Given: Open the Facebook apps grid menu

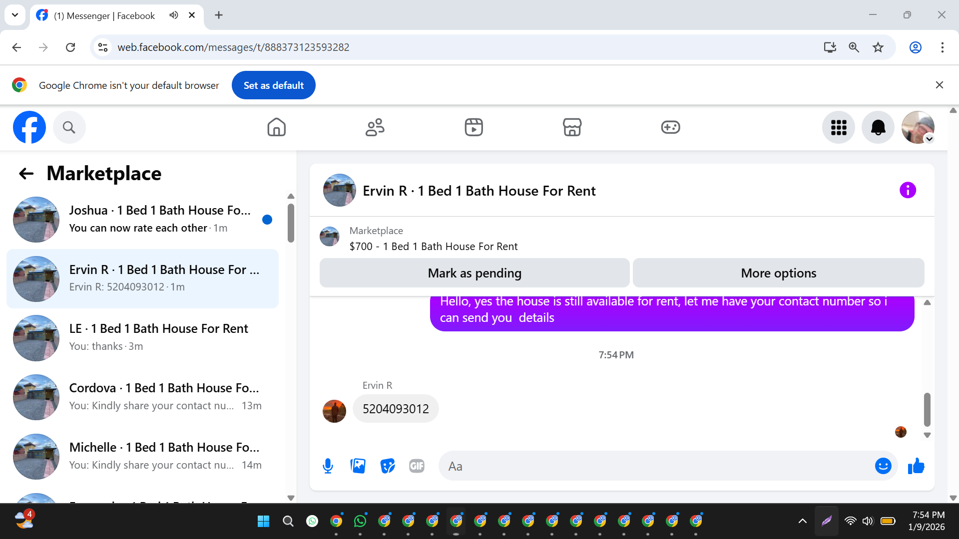Looking at the screenshot, I should coord(839,127).
